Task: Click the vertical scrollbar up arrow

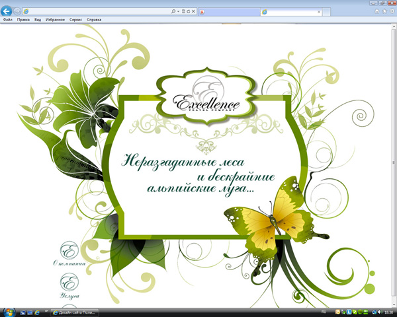Action: (x=394, y=26)
